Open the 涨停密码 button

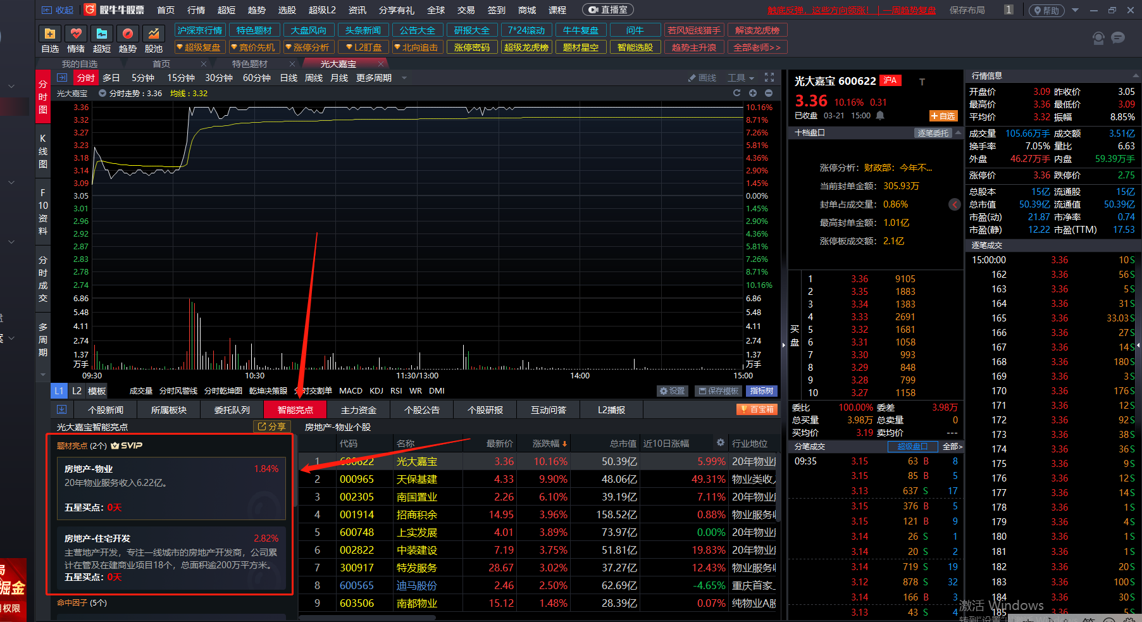coord(472,47)
